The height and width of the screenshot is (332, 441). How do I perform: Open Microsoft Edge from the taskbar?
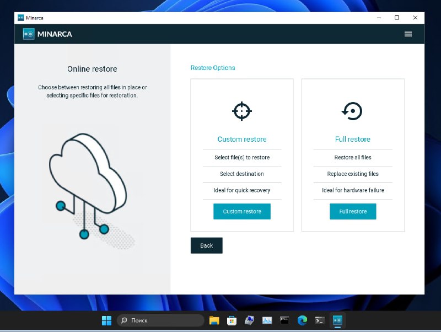(302, 320)
